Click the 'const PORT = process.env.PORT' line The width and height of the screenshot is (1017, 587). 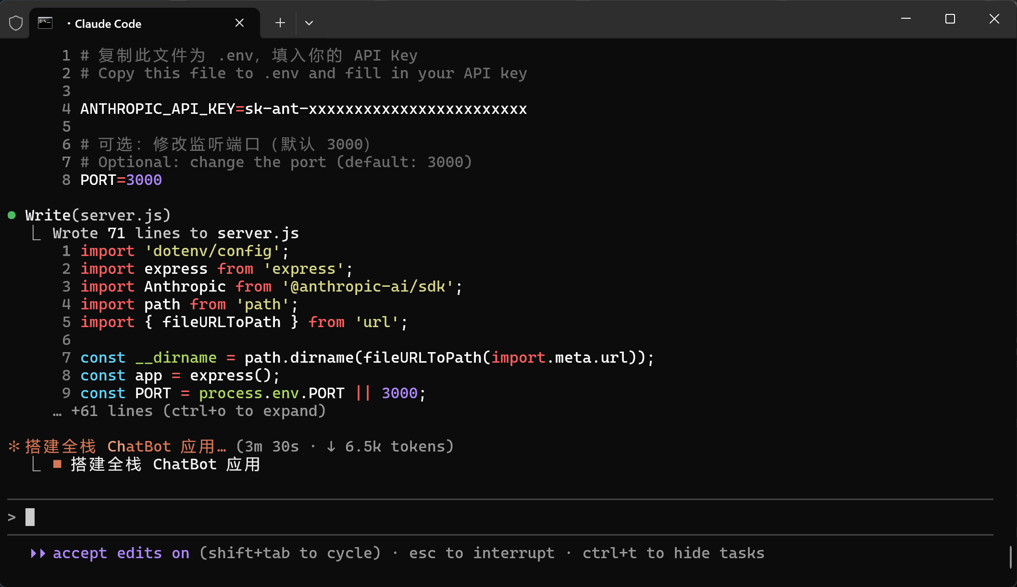pos(253,393)
